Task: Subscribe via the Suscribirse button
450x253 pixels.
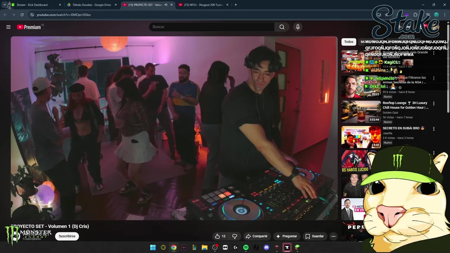Action: [67, 236]
